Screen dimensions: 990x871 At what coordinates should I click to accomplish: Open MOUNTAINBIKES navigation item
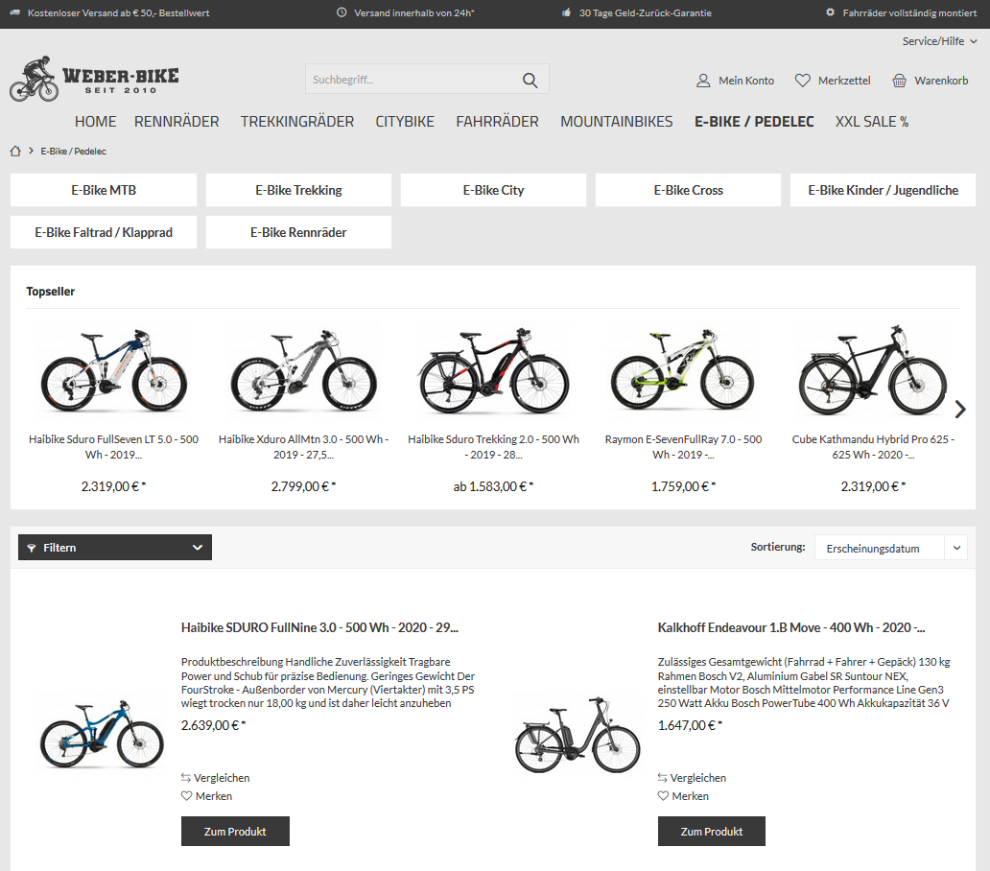pyautogui.click(x=617, y=122)
